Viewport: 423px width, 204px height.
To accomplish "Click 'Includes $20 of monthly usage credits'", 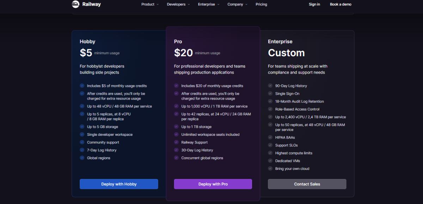I will [212, 86].
